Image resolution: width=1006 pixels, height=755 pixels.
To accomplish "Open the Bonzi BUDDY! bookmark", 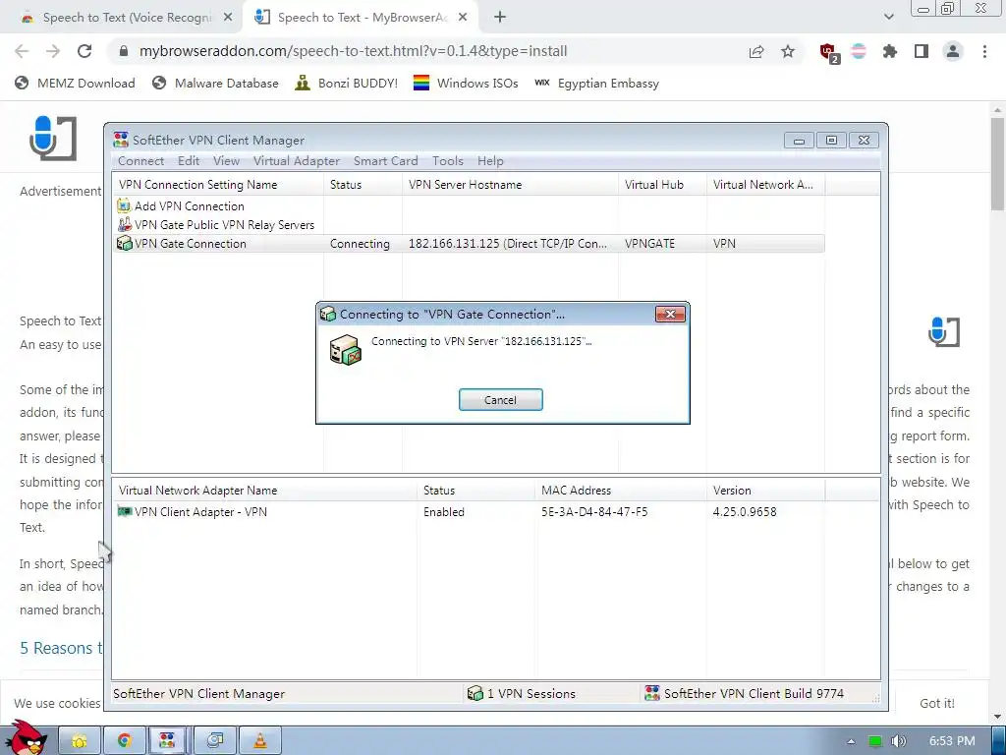I will 347,83.
